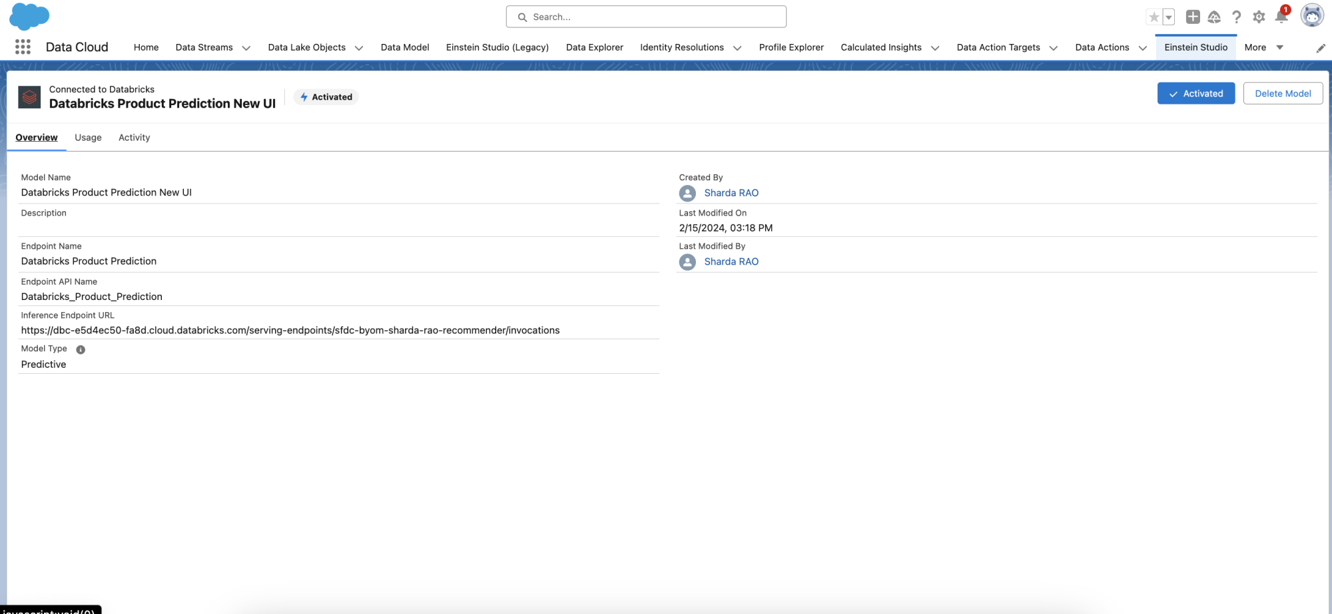Open the Data Lake Objects tab
Screen dimensions: 1332x614
306,47
